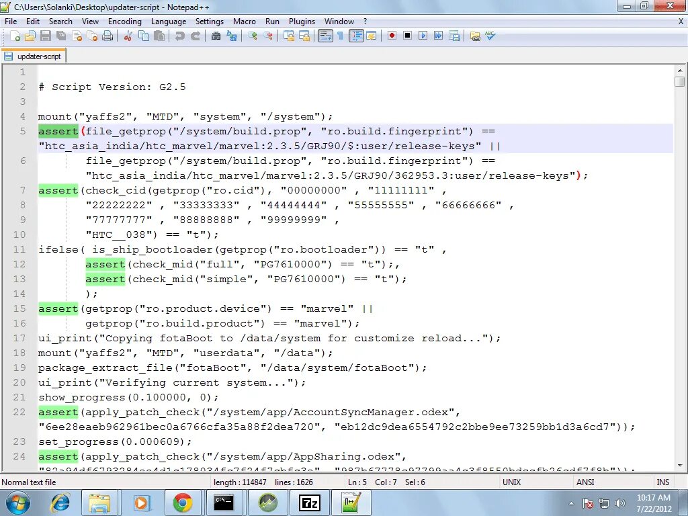Open the Plugins menu

(302, 21)
